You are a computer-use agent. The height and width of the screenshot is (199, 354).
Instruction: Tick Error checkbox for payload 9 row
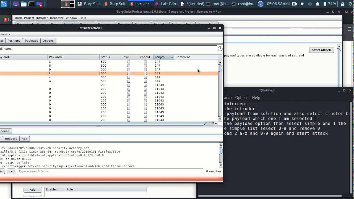(x=129, y=70)
